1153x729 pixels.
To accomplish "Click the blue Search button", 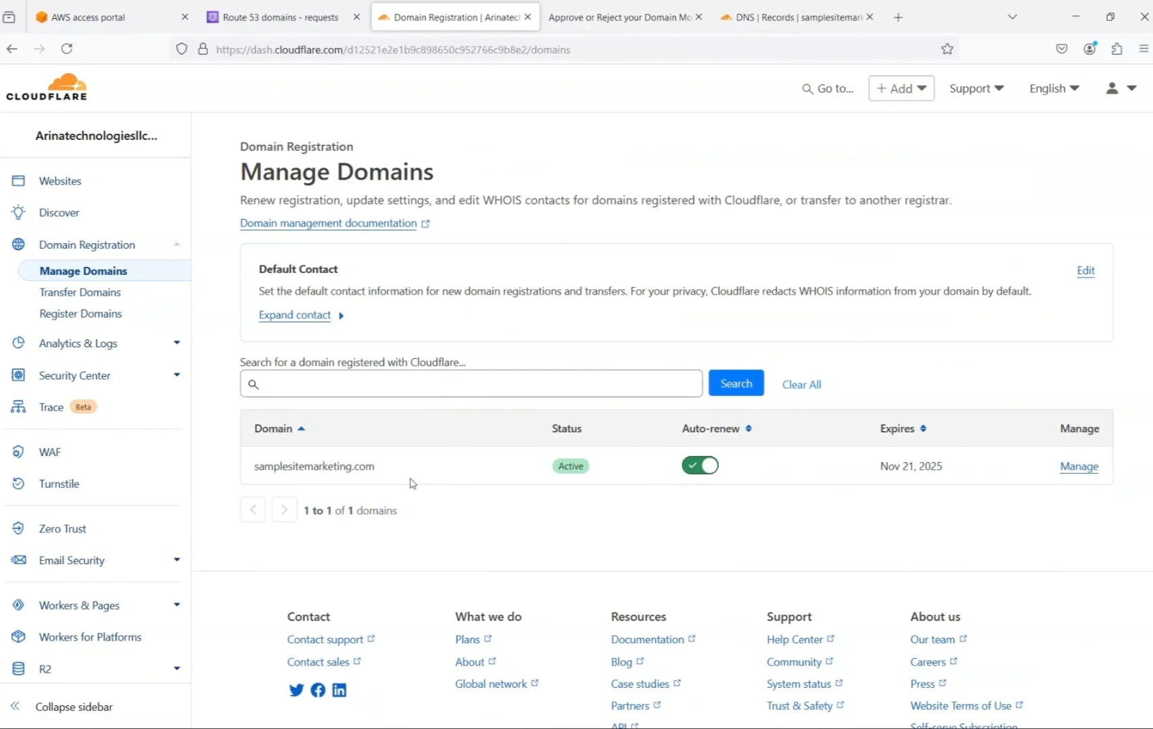I will point(736,383).
